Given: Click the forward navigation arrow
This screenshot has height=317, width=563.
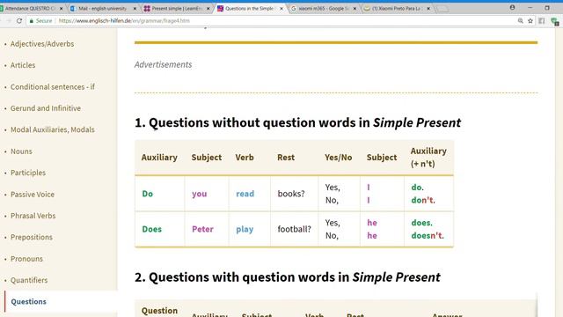Looking at the screenshot, I should tap(9, 21).
